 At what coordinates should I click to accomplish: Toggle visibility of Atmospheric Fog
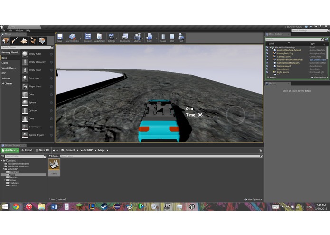click(267, 54)
